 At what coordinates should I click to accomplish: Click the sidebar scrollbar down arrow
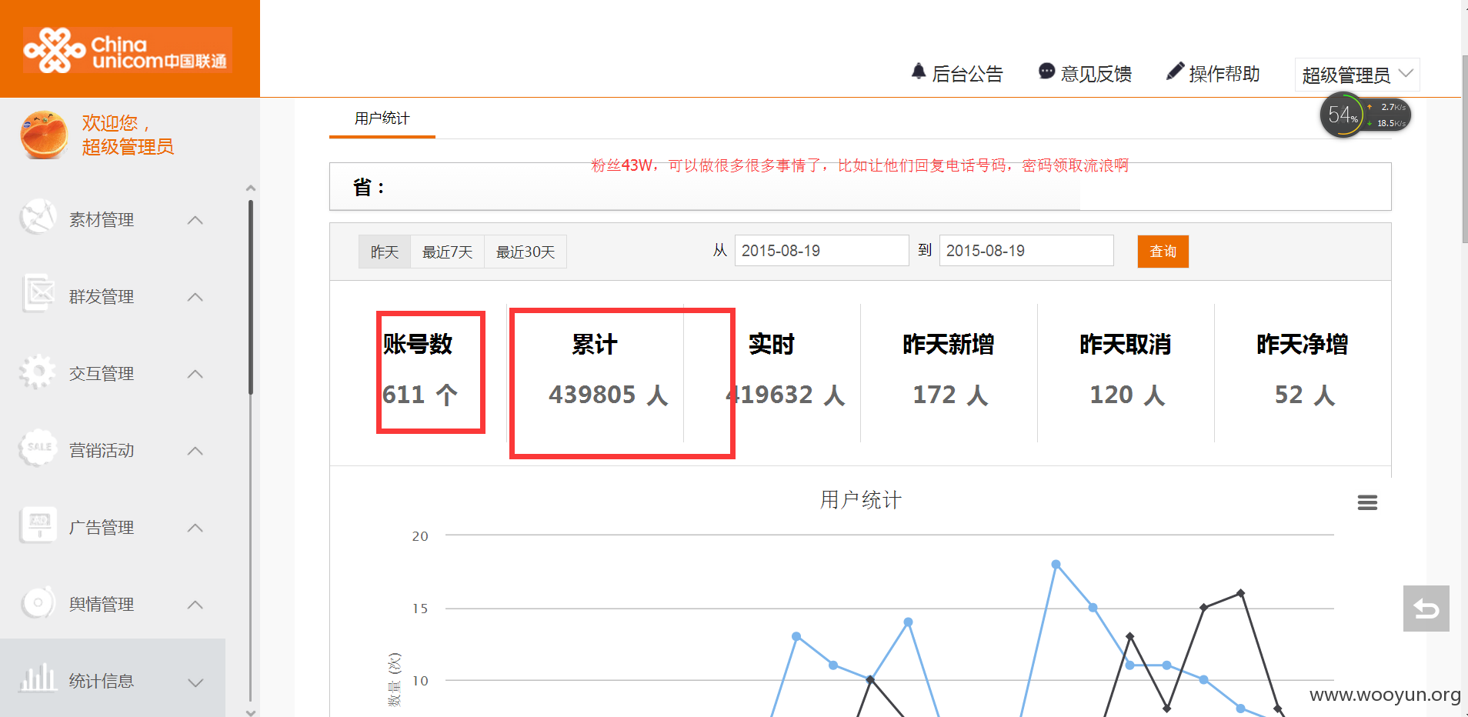tap(251, 712)
